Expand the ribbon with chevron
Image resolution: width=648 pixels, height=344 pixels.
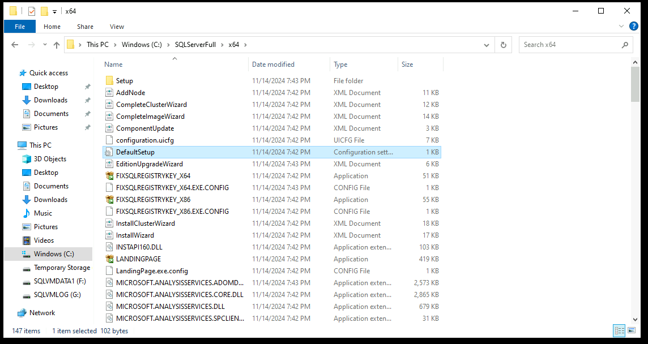click(621, 26)
